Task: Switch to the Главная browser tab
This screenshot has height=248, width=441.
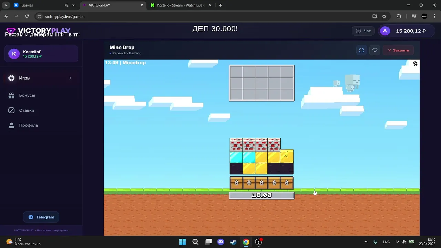Action: [x=44, y=5]
